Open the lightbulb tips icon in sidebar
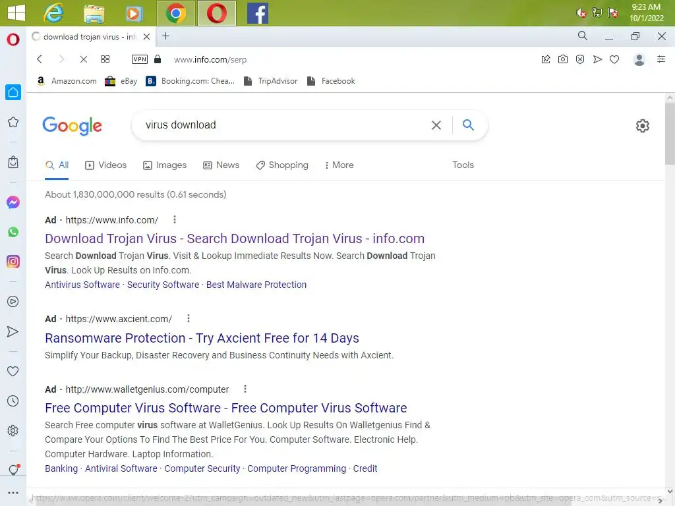The image size is (675, 506). 13,469
